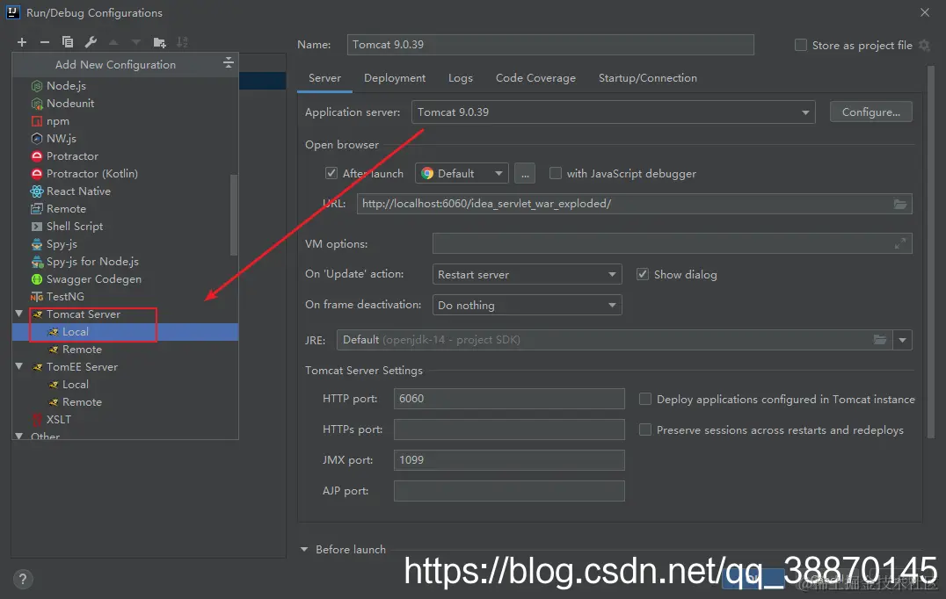Click the JMX port field
This screenshot has height=599, width=946.
click(x=509, y=460)
